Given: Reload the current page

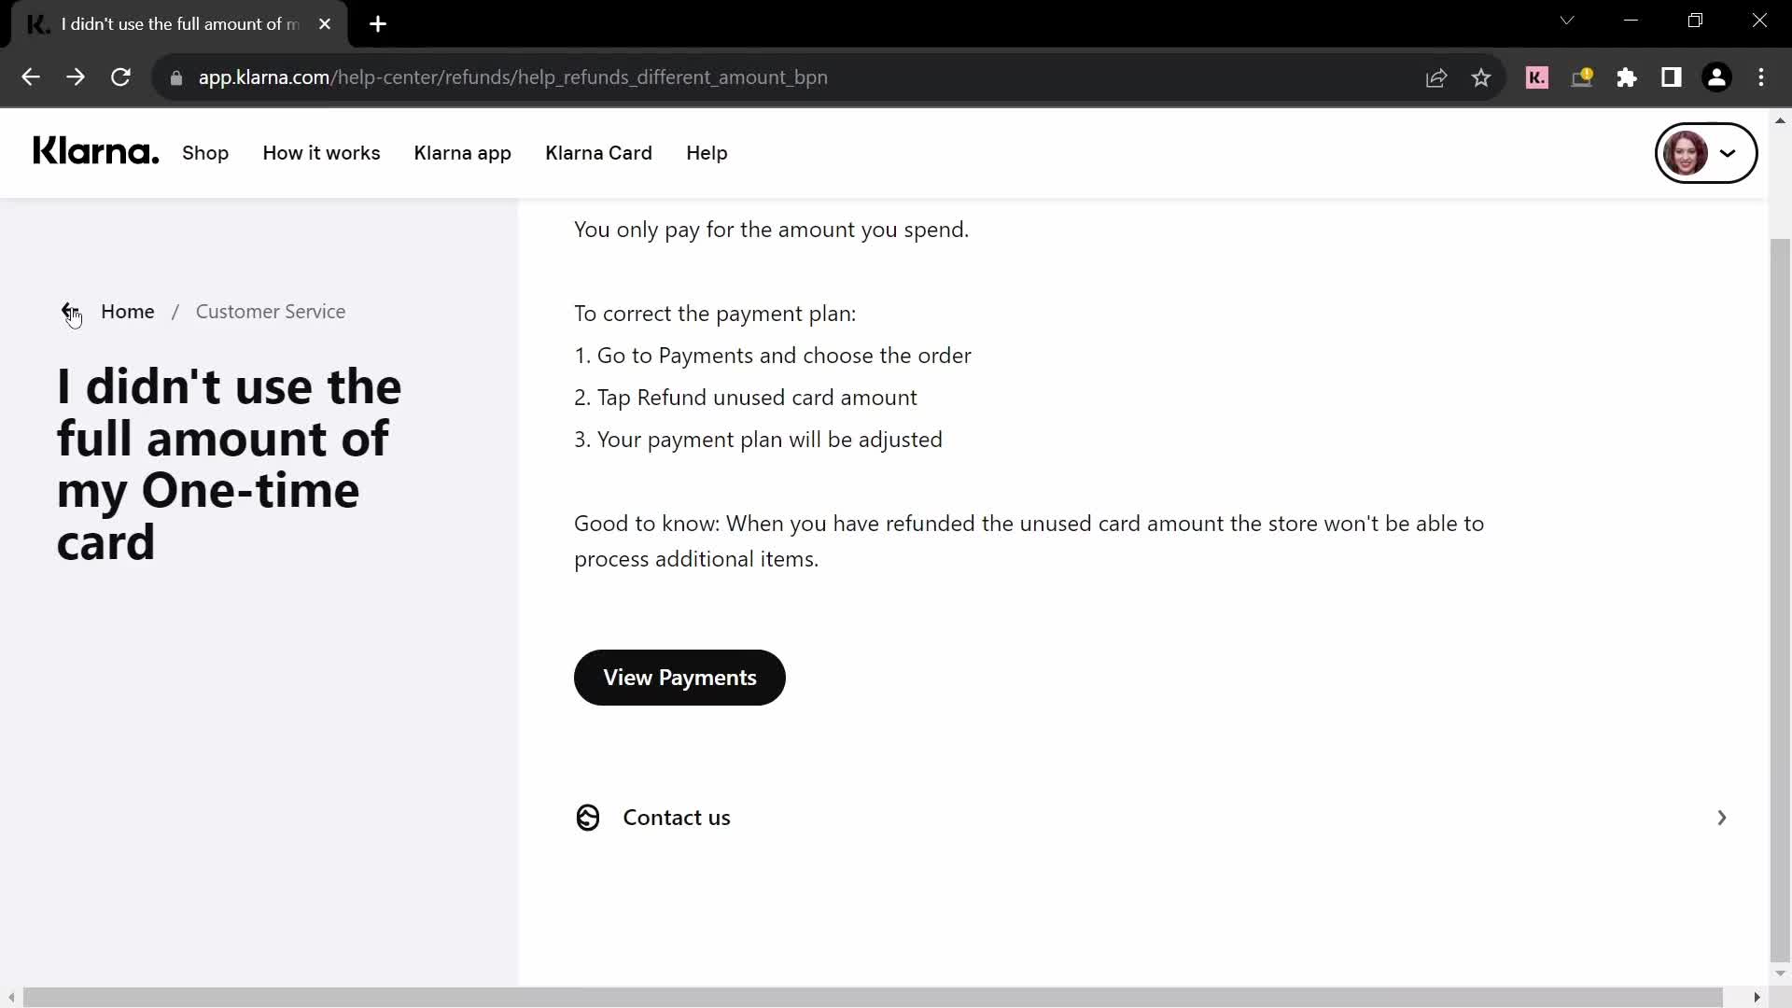Looking at the screenshot, I should pos(120,77).
